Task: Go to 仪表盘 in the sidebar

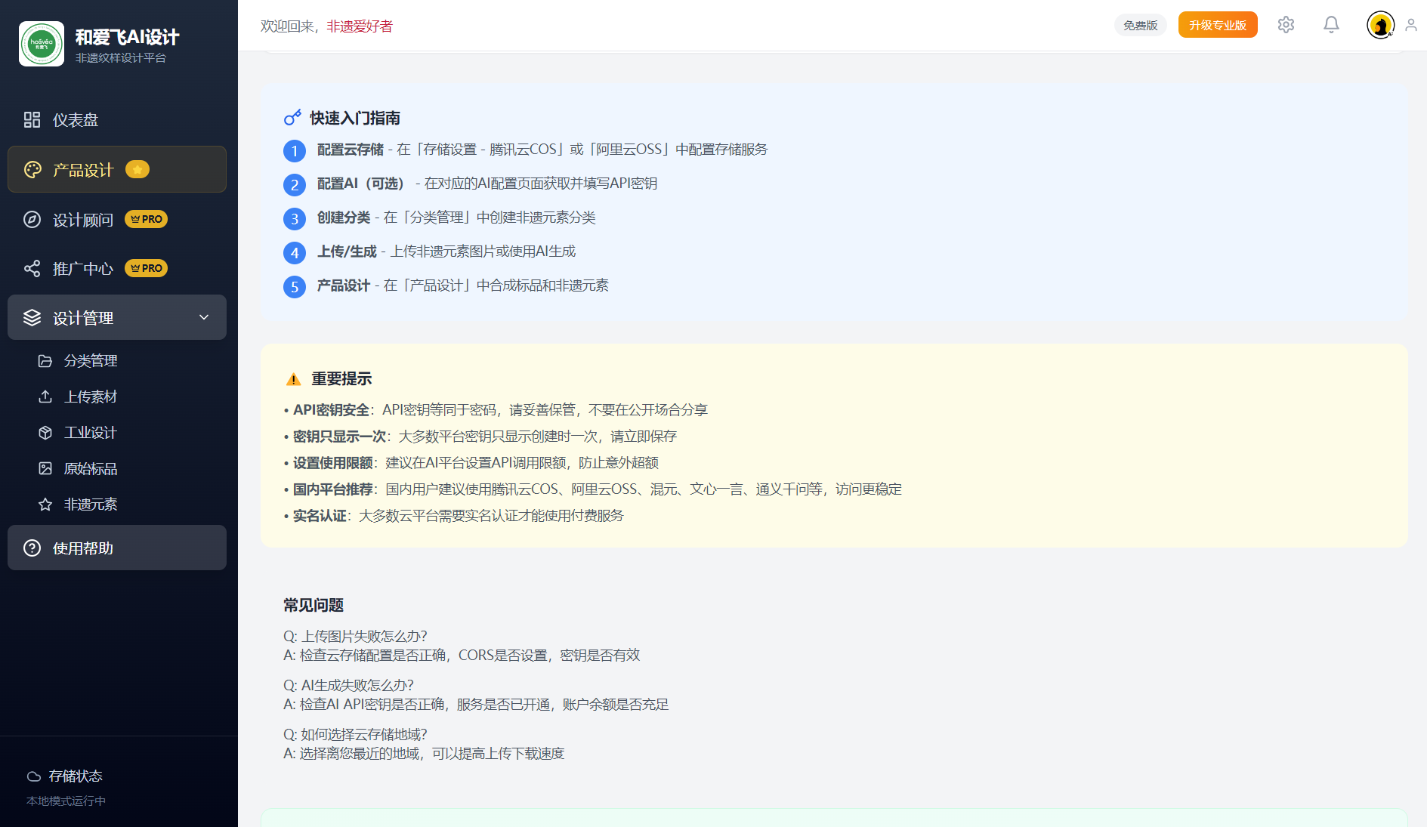Action: coord(117,119)
